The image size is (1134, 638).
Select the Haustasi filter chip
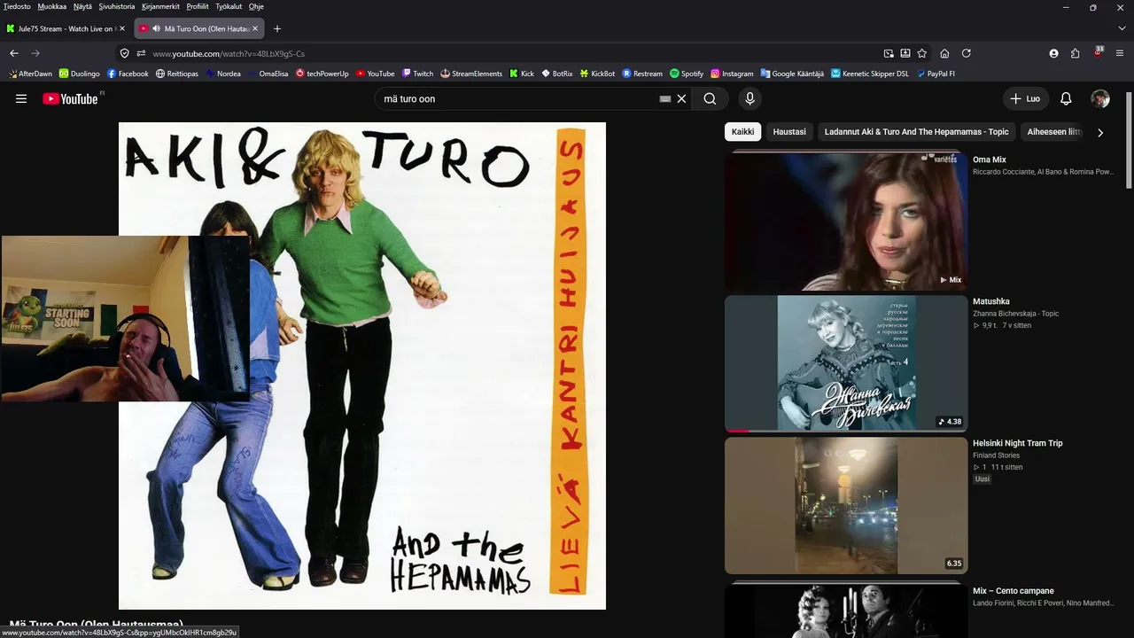(x=789, y=132)
